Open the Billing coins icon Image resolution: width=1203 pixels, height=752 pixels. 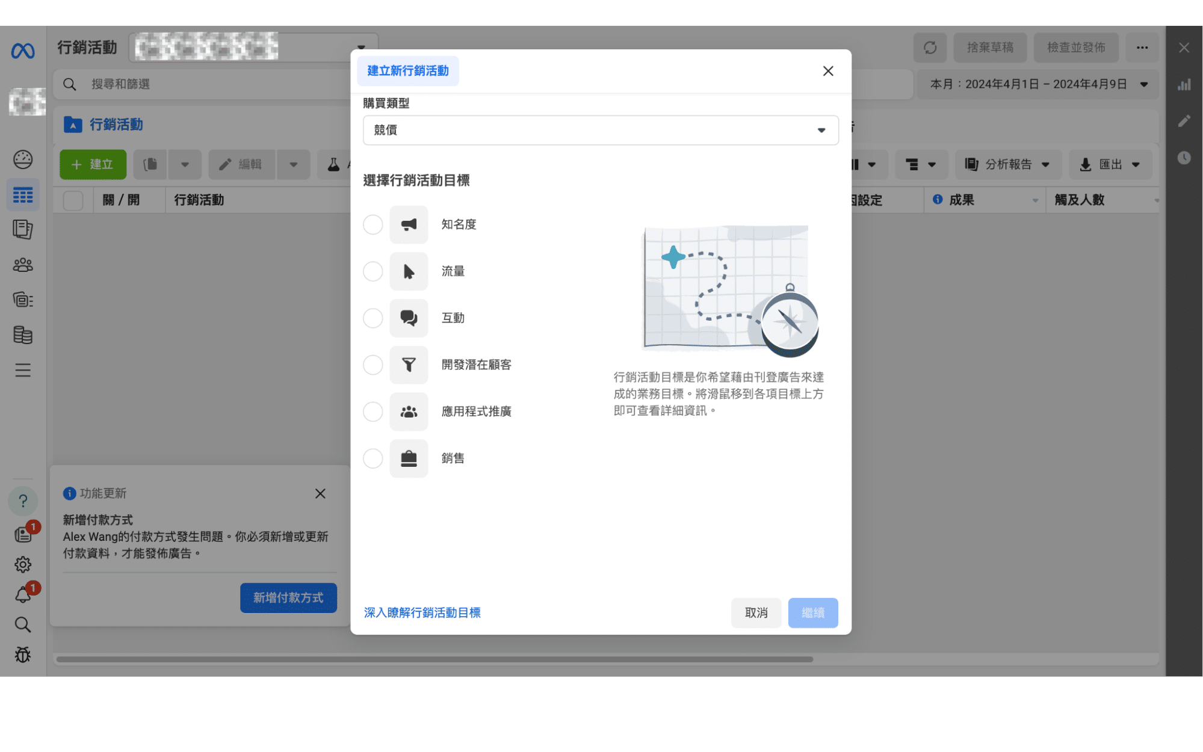[x=23, y=335]
